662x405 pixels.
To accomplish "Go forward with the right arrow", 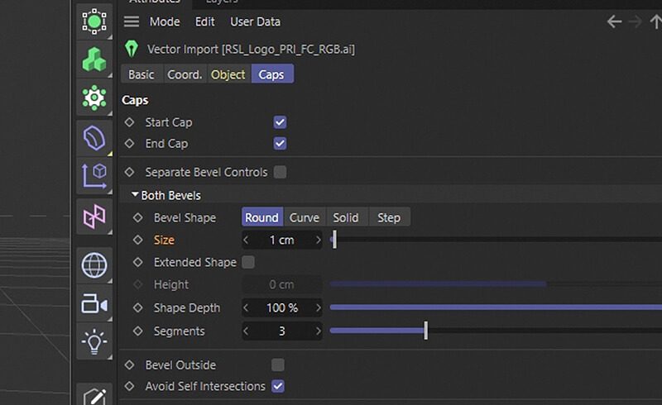I will coord(635,21).
